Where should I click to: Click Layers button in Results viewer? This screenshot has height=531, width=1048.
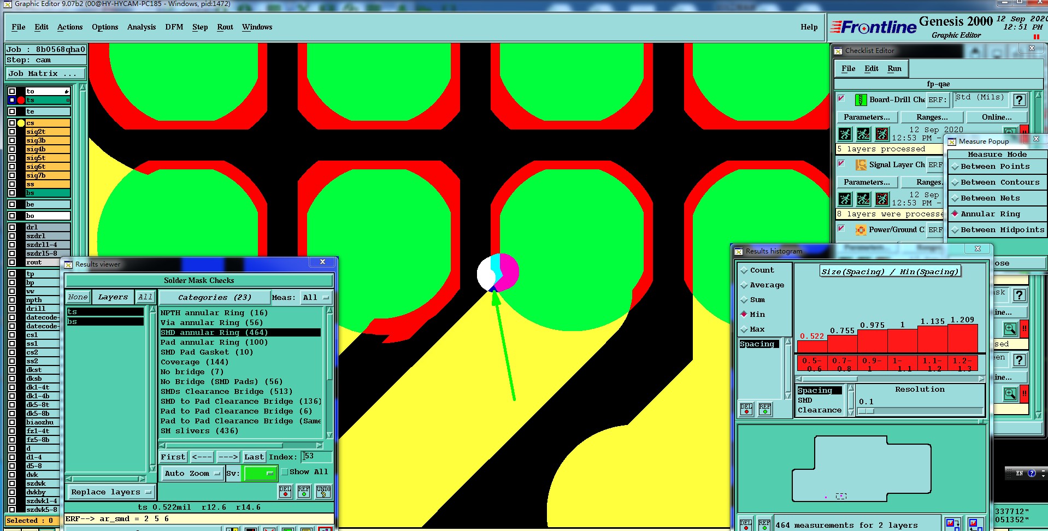coord(113,297)
